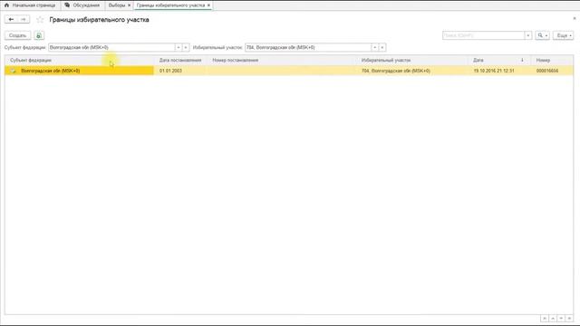This screenshot has height=326, width=580.
Task: Click the green copy-document icon next to Создать
Action: (x=39, y=35)
